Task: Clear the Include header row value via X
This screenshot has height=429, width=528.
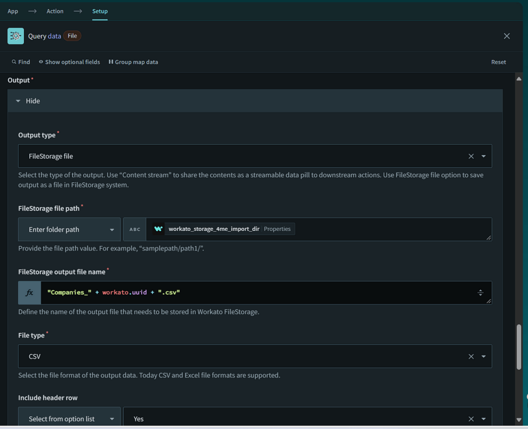Action: 471,419
